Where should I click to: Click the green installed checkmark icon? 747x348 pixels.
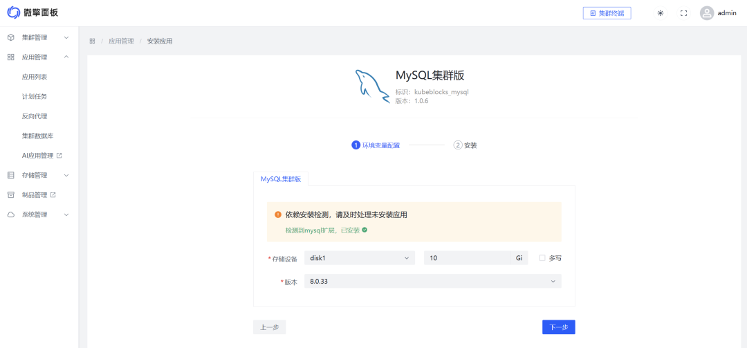[365, 230]
